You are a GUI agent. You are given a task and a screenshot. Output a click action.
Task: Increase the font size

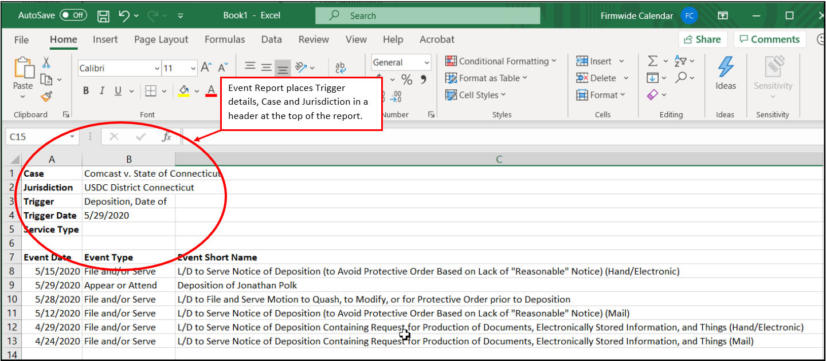click(x=206, y=68)
